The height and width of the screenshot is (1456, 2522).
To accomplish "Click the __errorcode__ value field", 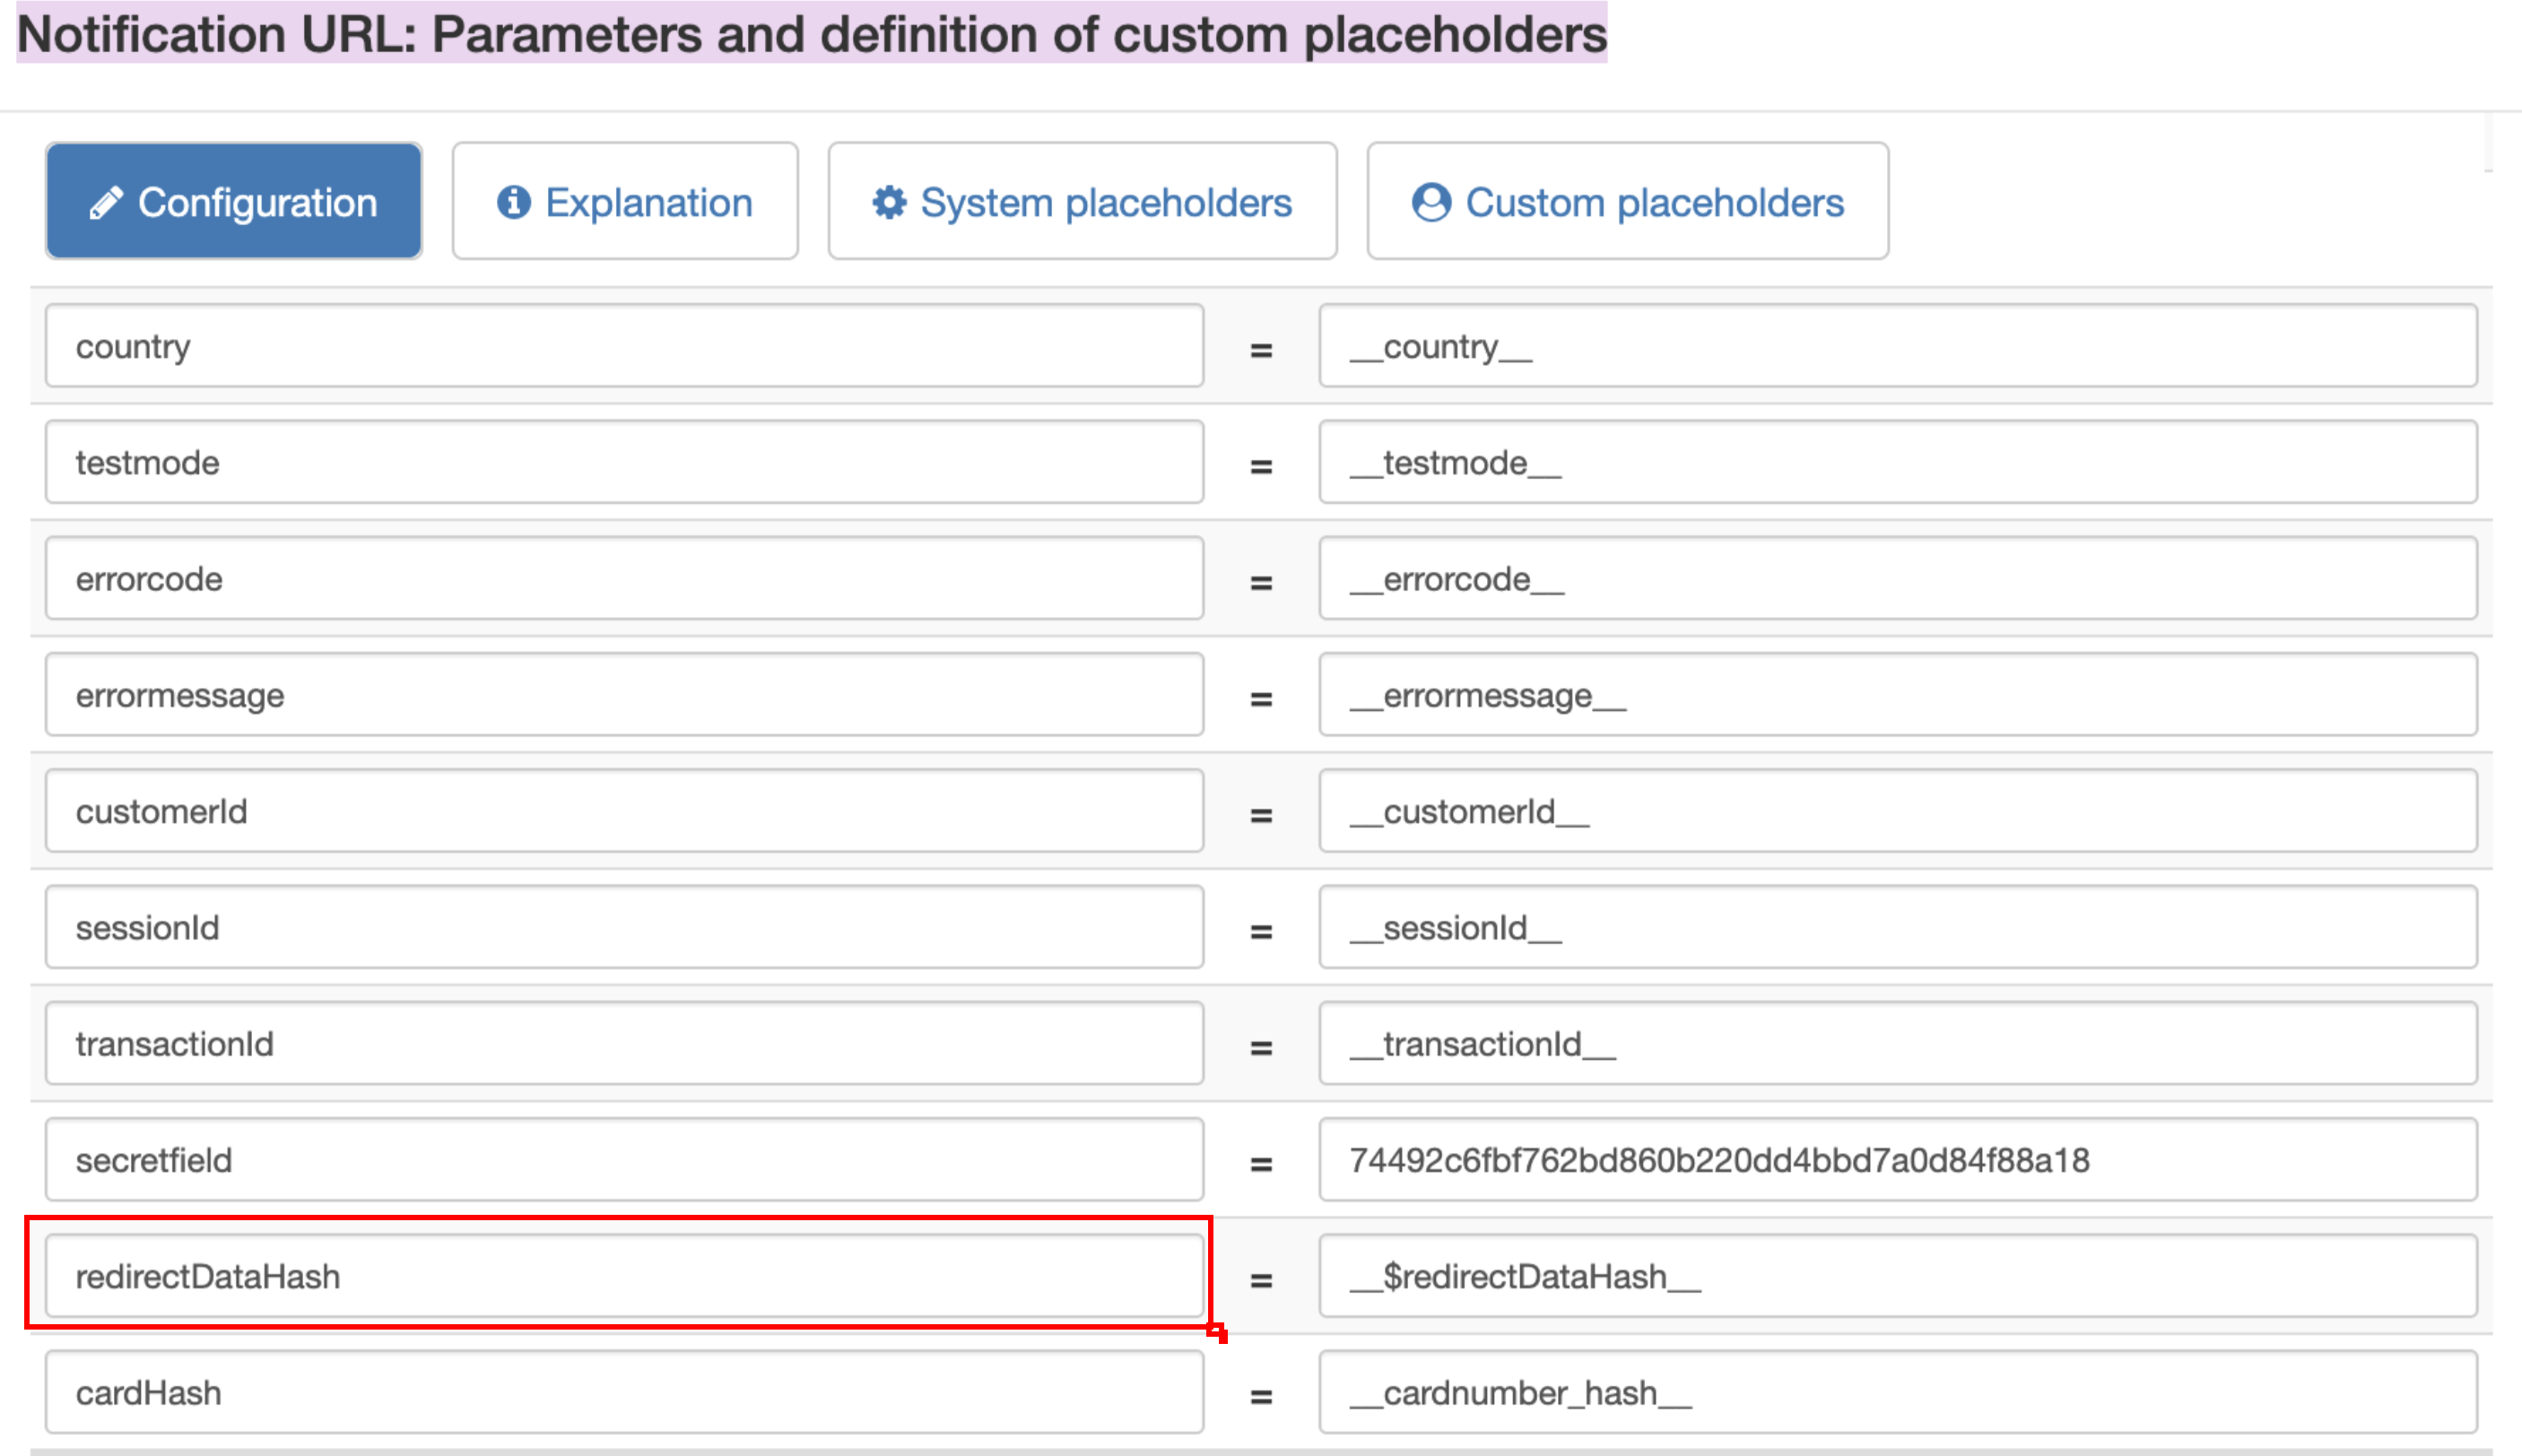I will [x=1897, y=579].
